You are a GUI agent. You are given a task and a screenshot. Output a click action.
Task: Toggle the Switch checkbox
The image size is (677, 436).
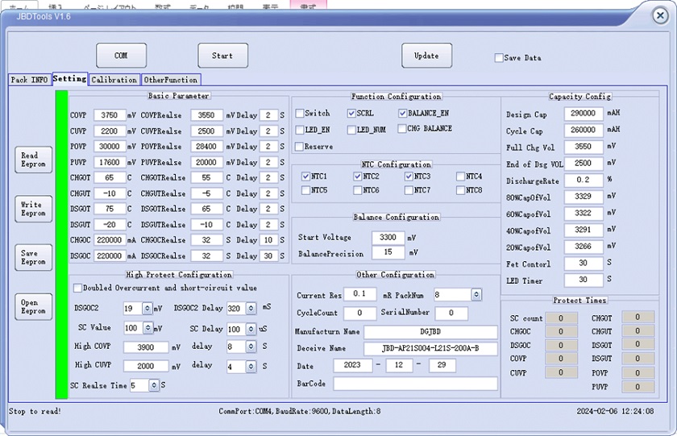(x=300, y=113)
